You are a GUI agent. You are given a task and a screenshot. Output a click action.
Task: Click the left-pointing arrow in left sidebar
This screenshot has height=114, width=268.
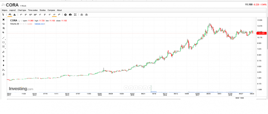3,61
